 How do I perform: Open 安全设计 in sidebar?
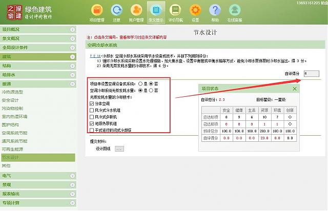pos(10,100)
